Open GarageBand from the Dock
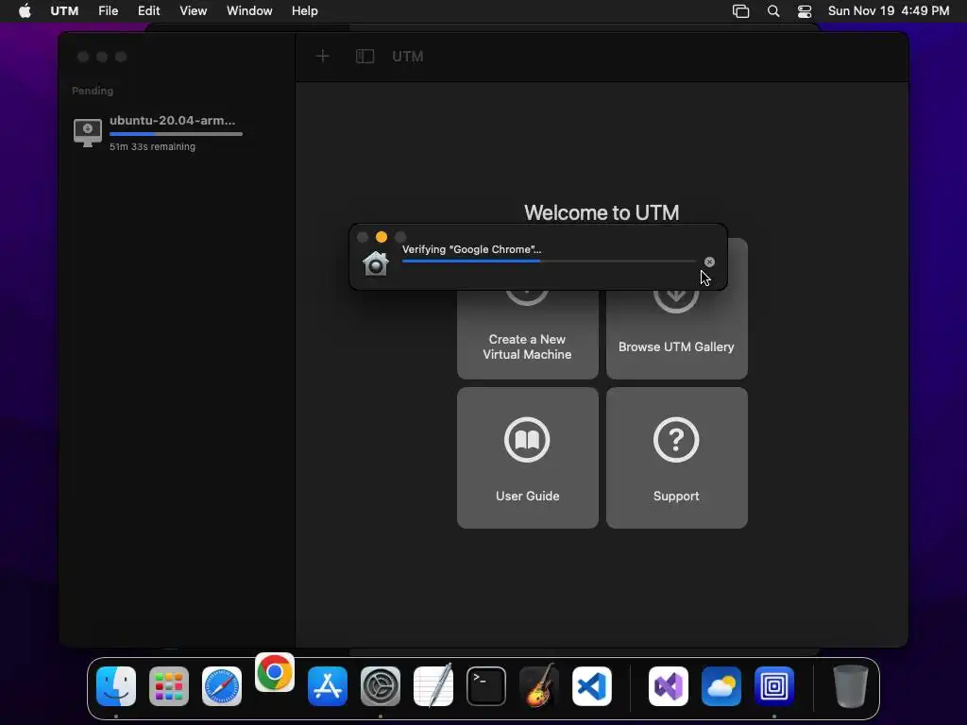This screenshot has height=725, width=967. tap(539, 685)
